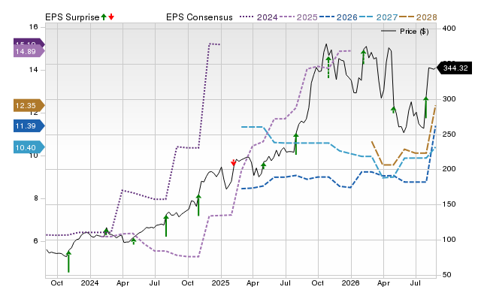481x287 pixels.
Task: Click the 400 label on price axis
Action: pos(449,29)
